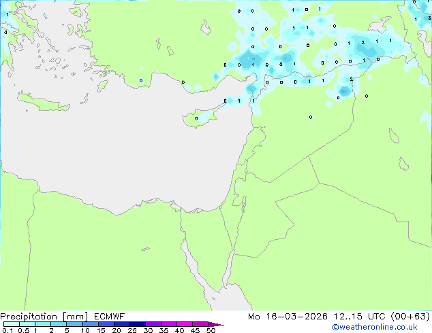The width and height of the screenshot is (432, 333).
Task: Click legend scale label '10'
Action: pos(85,330)
